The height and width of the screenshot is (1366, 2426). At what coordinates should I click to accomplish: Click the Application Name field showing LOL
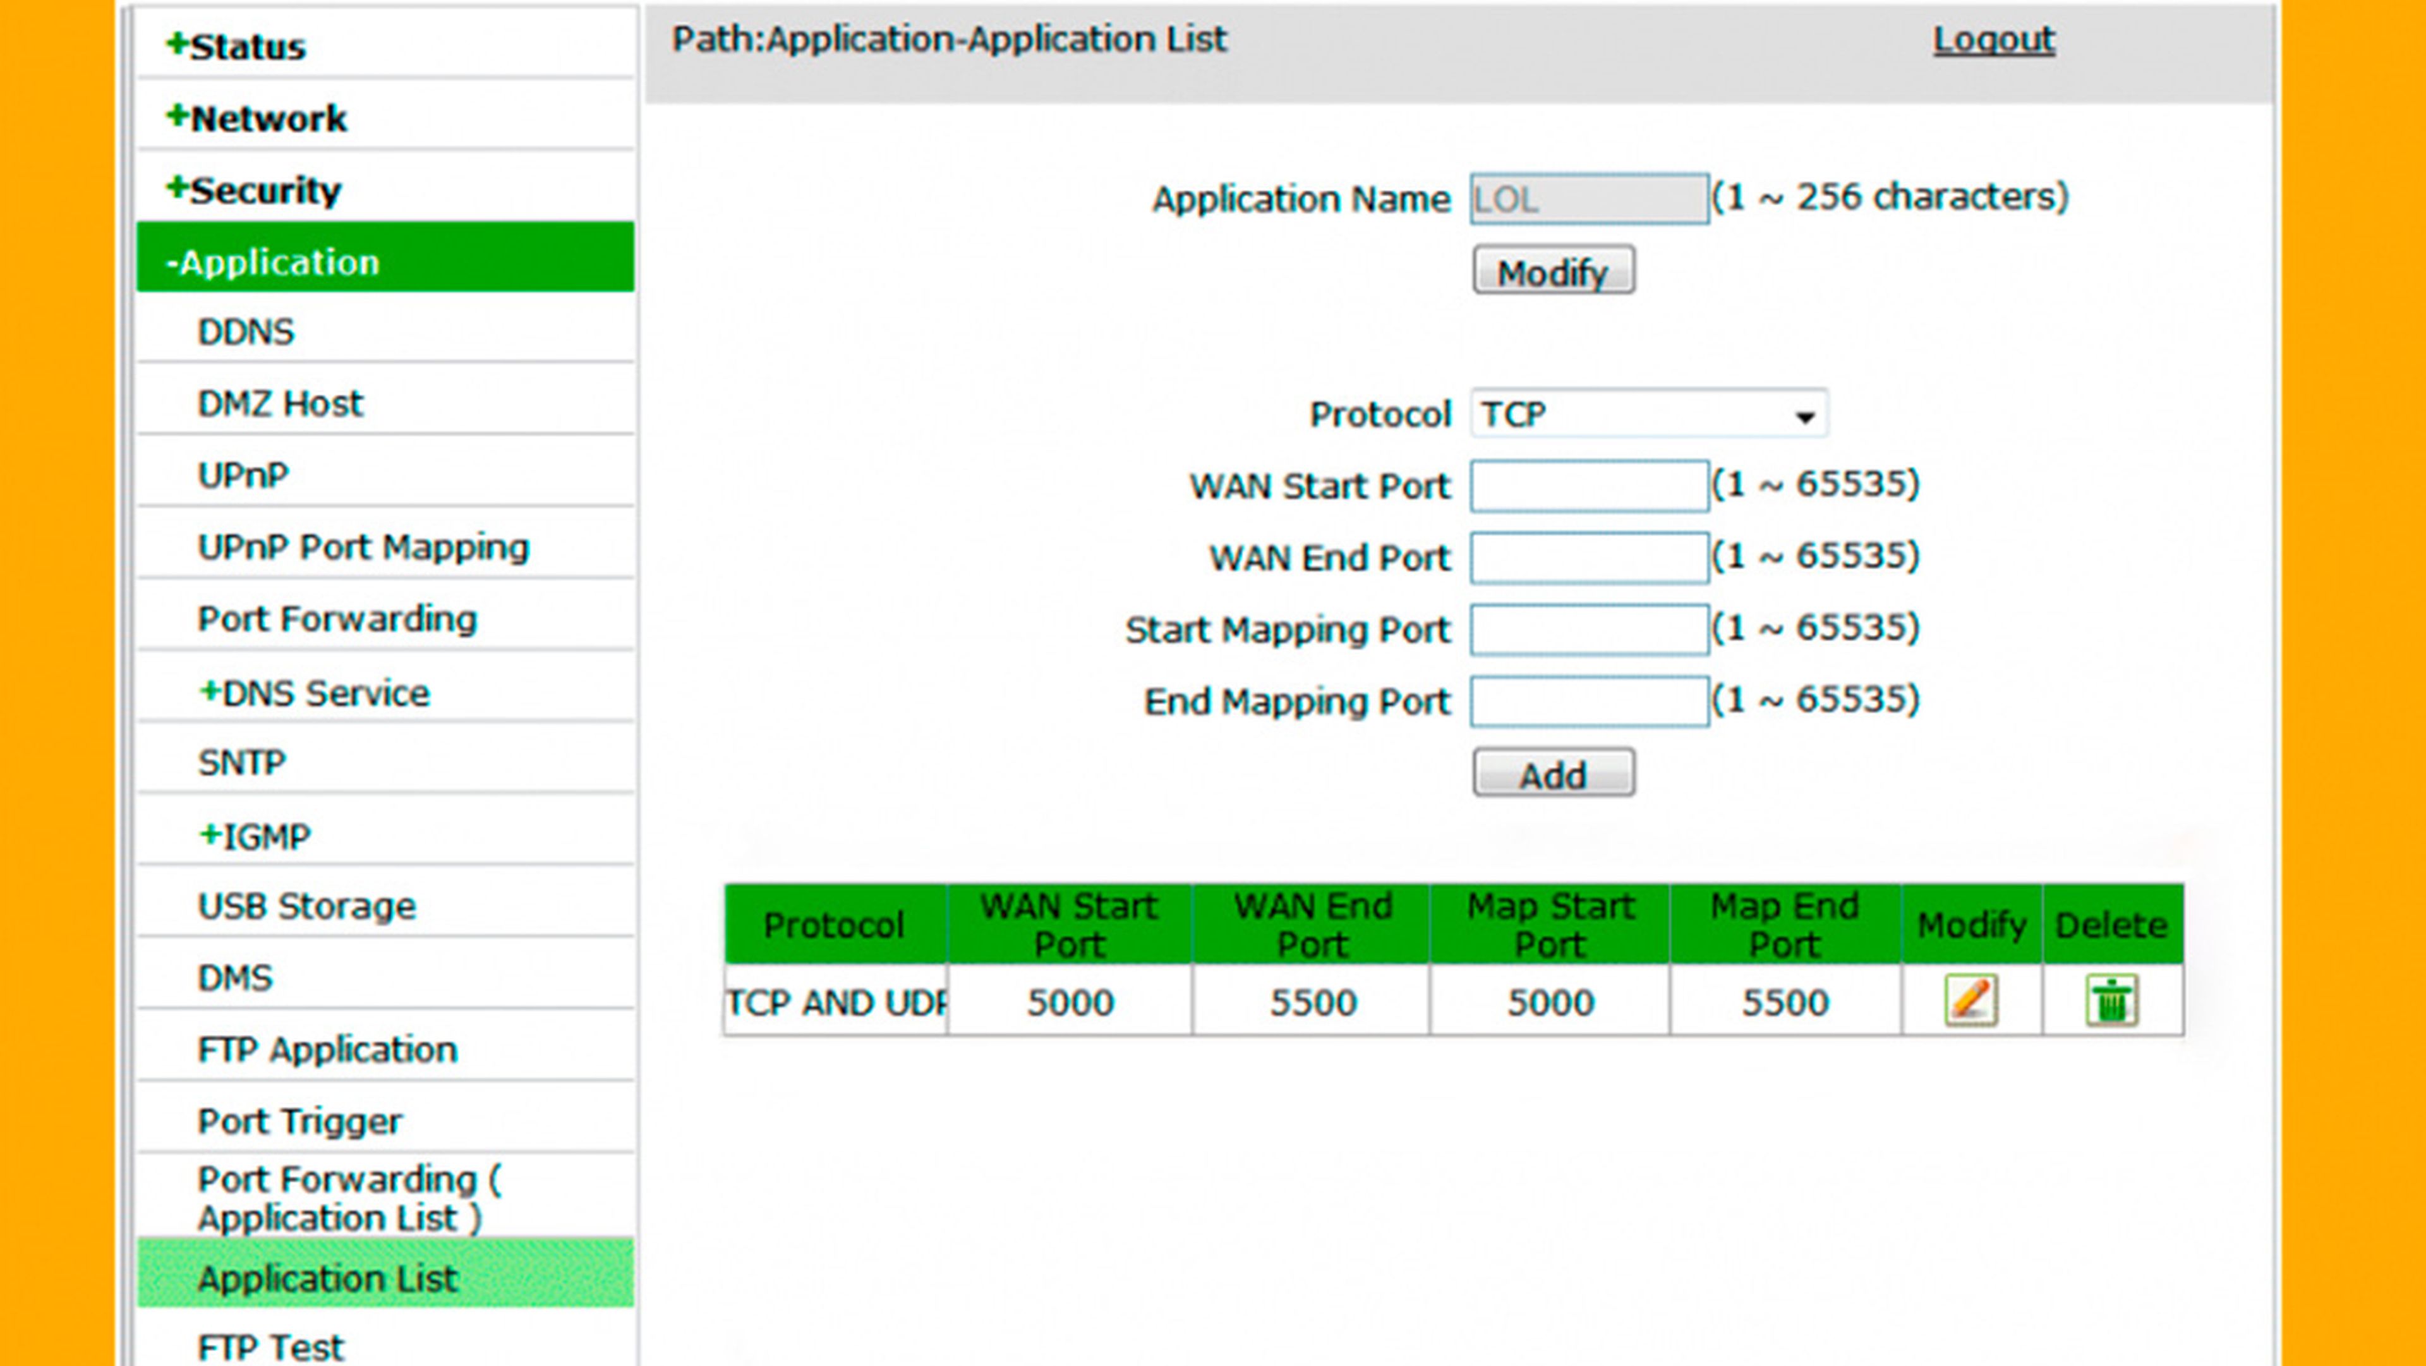click(1590, 199)
